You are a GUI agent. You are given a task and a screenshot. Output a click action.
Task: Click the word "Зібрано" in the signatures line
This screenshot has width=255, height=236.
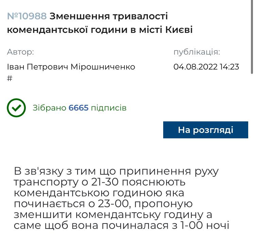coord(49,108)
